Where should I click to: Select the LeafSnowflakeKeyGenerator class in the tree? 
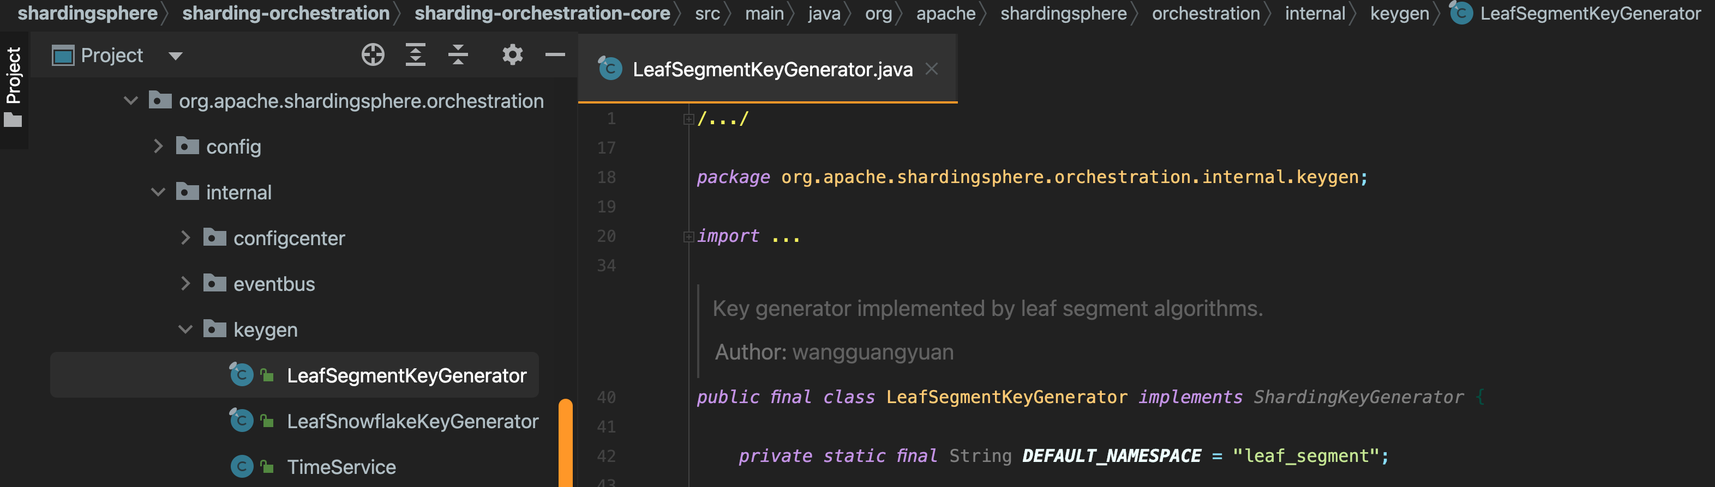pyautogui.click(x=412, y=421)
